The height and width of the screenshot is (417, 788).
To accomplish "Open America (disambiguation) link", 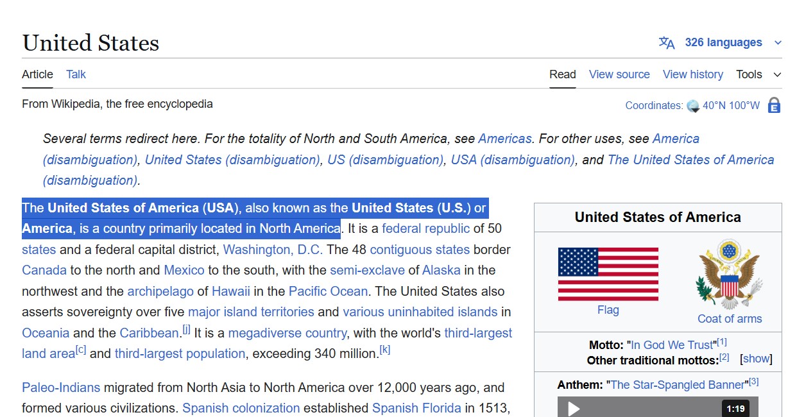I will pos(676,139).
